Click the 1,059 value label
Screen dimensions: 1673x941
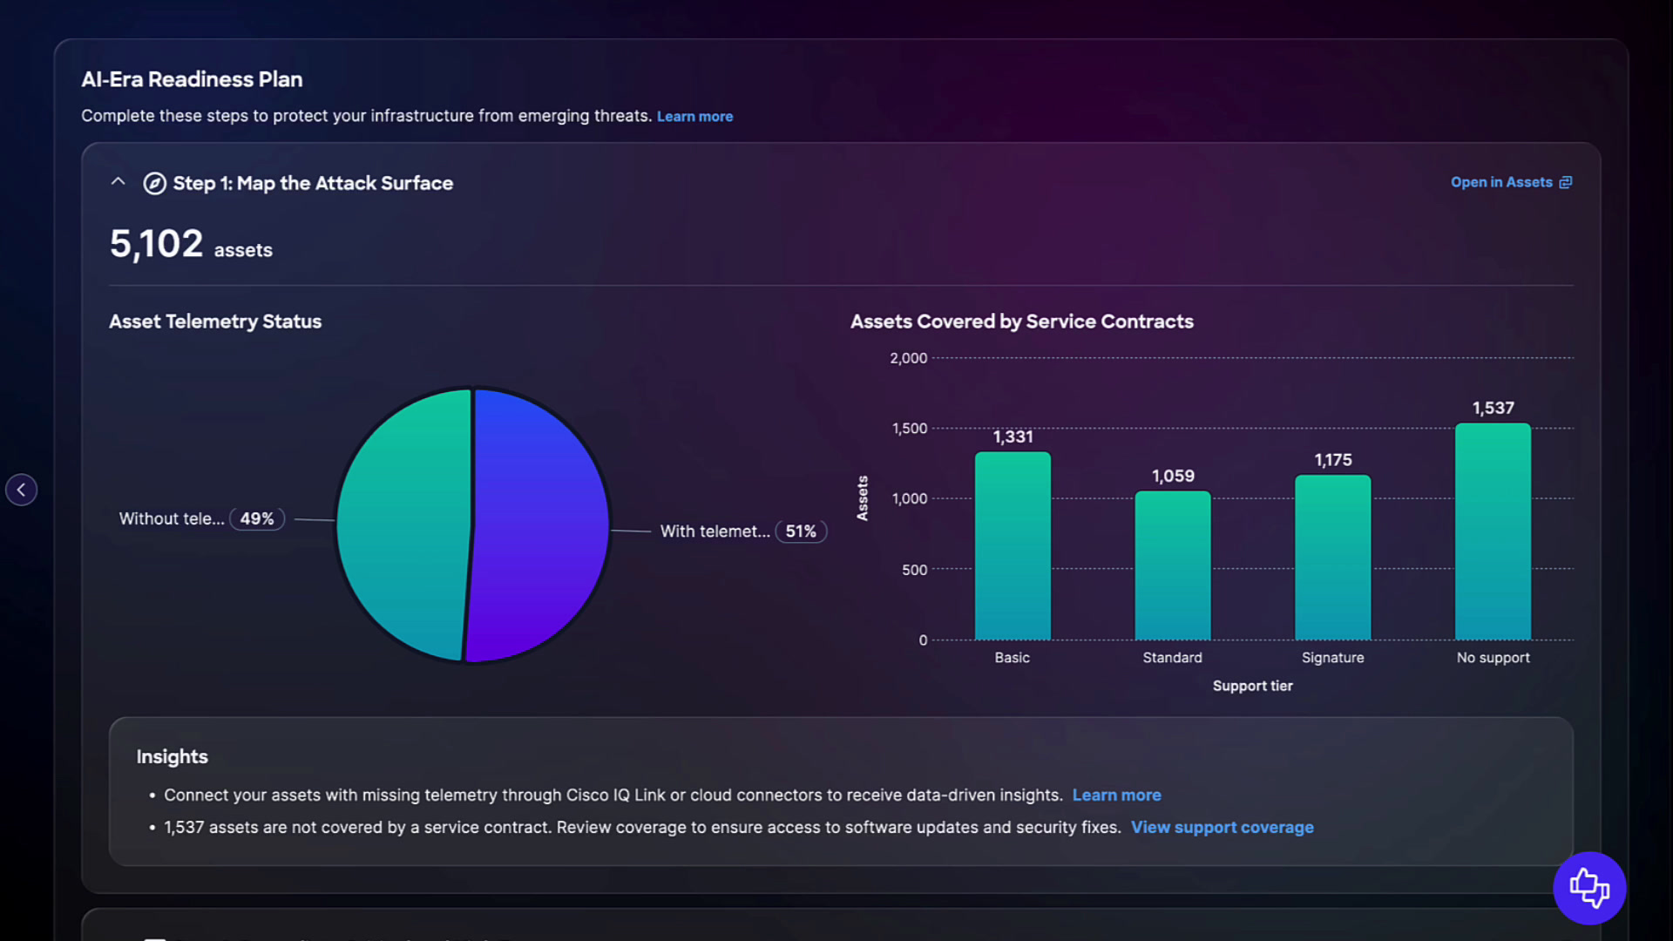1173,476
